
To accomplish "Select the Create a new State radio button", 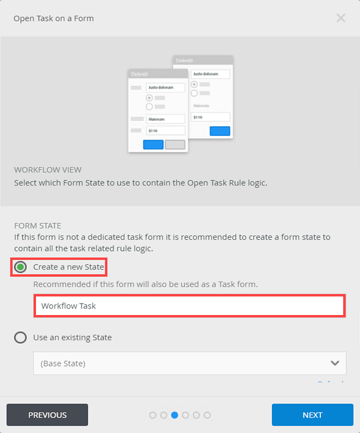I will 20,267.
